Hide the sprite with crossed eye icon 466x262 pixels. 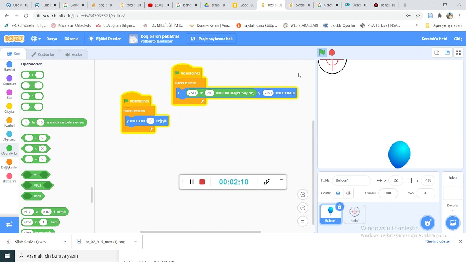pyautogui.click(x=348, y=193)
